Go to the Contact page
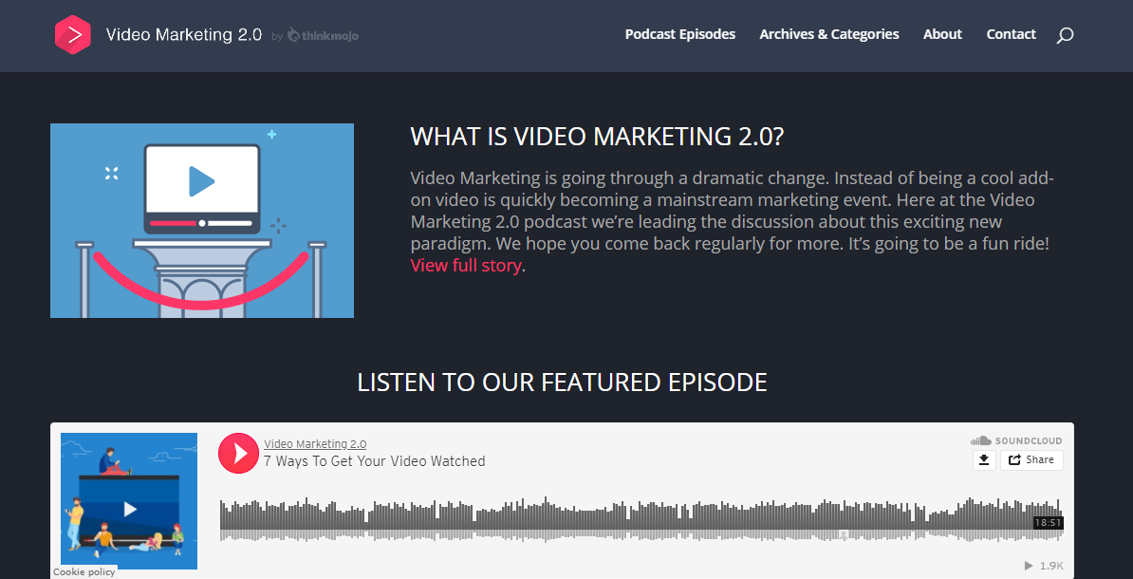The image size is (1133, 579). (1011, 34)
